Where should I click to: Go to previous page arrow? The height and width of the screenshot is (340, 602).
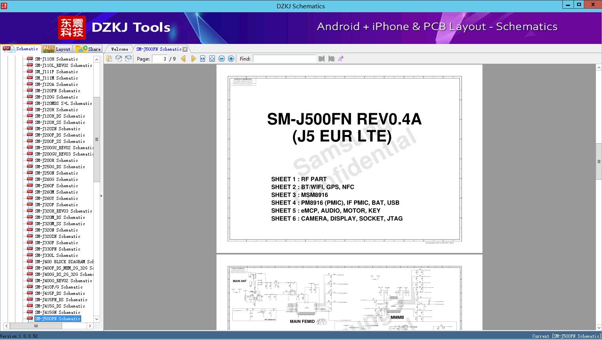[x=183, y=59]
